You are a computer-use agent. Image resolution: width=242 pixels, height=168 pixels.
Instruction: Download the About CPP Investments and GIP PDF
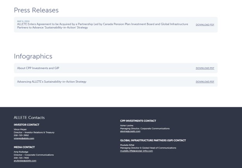point(205,68)
